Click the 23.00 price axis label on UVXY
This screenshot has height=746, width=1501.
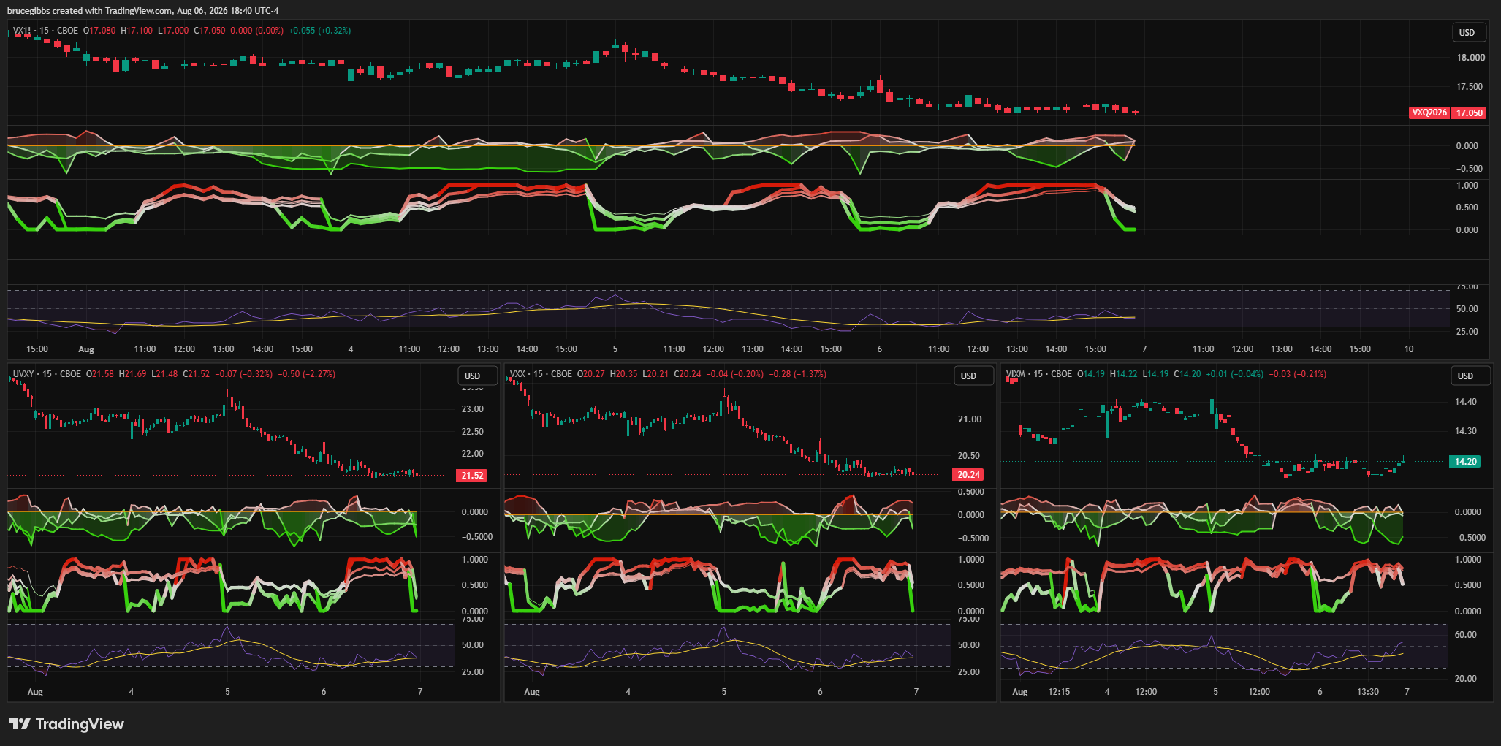click(x=473, y=409)
